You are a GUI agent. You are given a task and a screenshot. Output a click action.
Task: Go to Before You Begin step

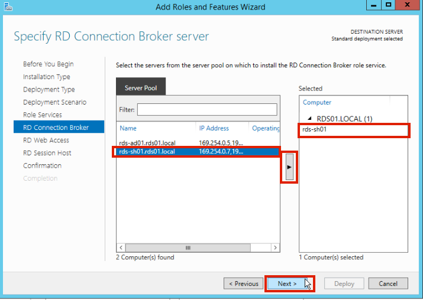49,64
